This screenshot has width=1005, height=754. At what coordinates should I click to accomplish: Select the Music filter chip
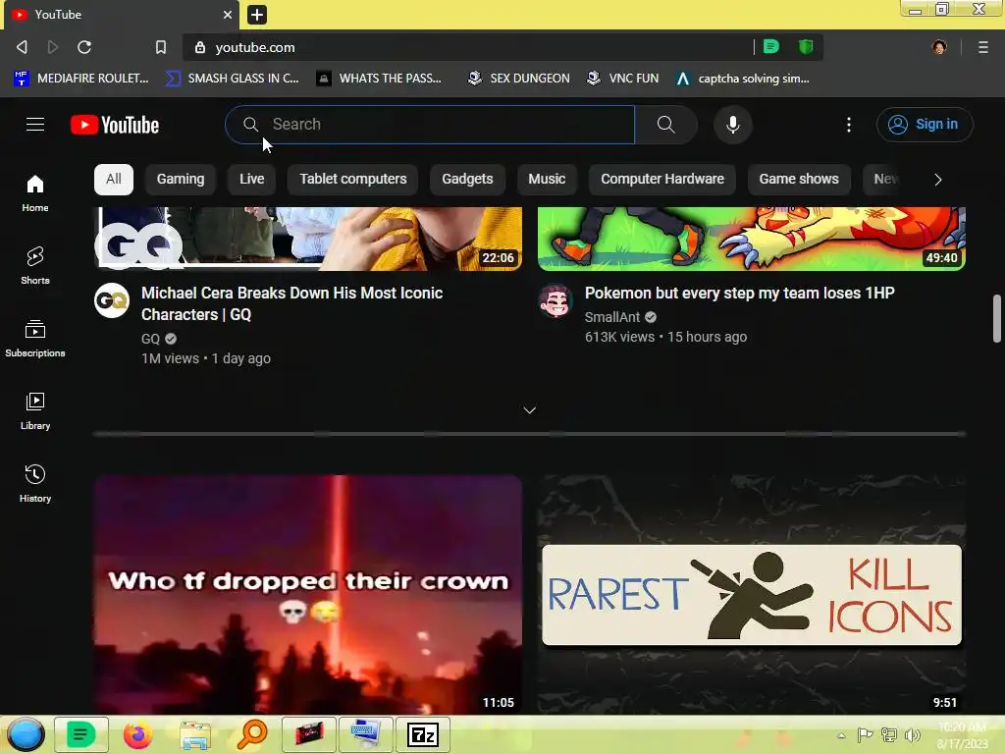point(547,179)
